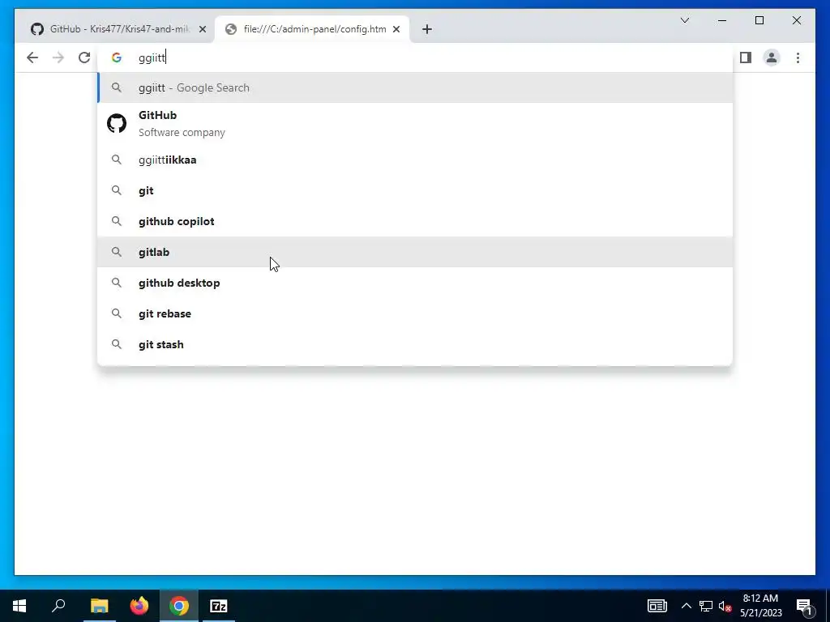Click the forward navigation arrow

click(58, 58)
